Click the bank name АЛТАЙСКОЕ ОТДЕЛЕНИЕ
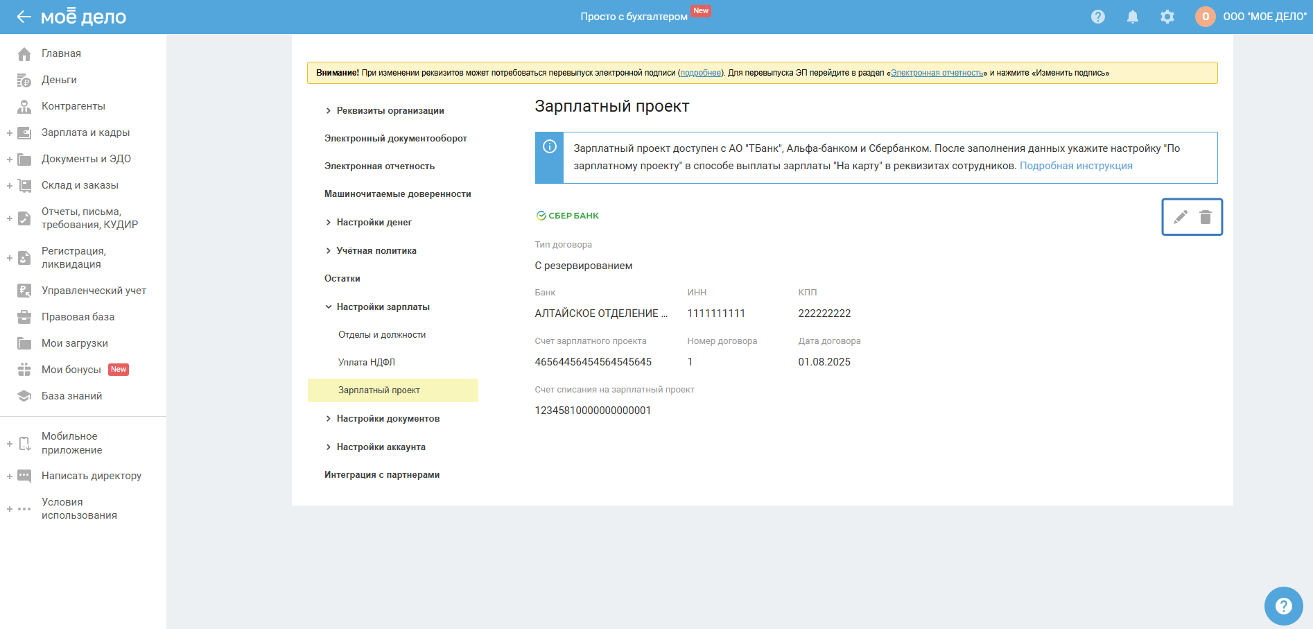 point(601,313)
